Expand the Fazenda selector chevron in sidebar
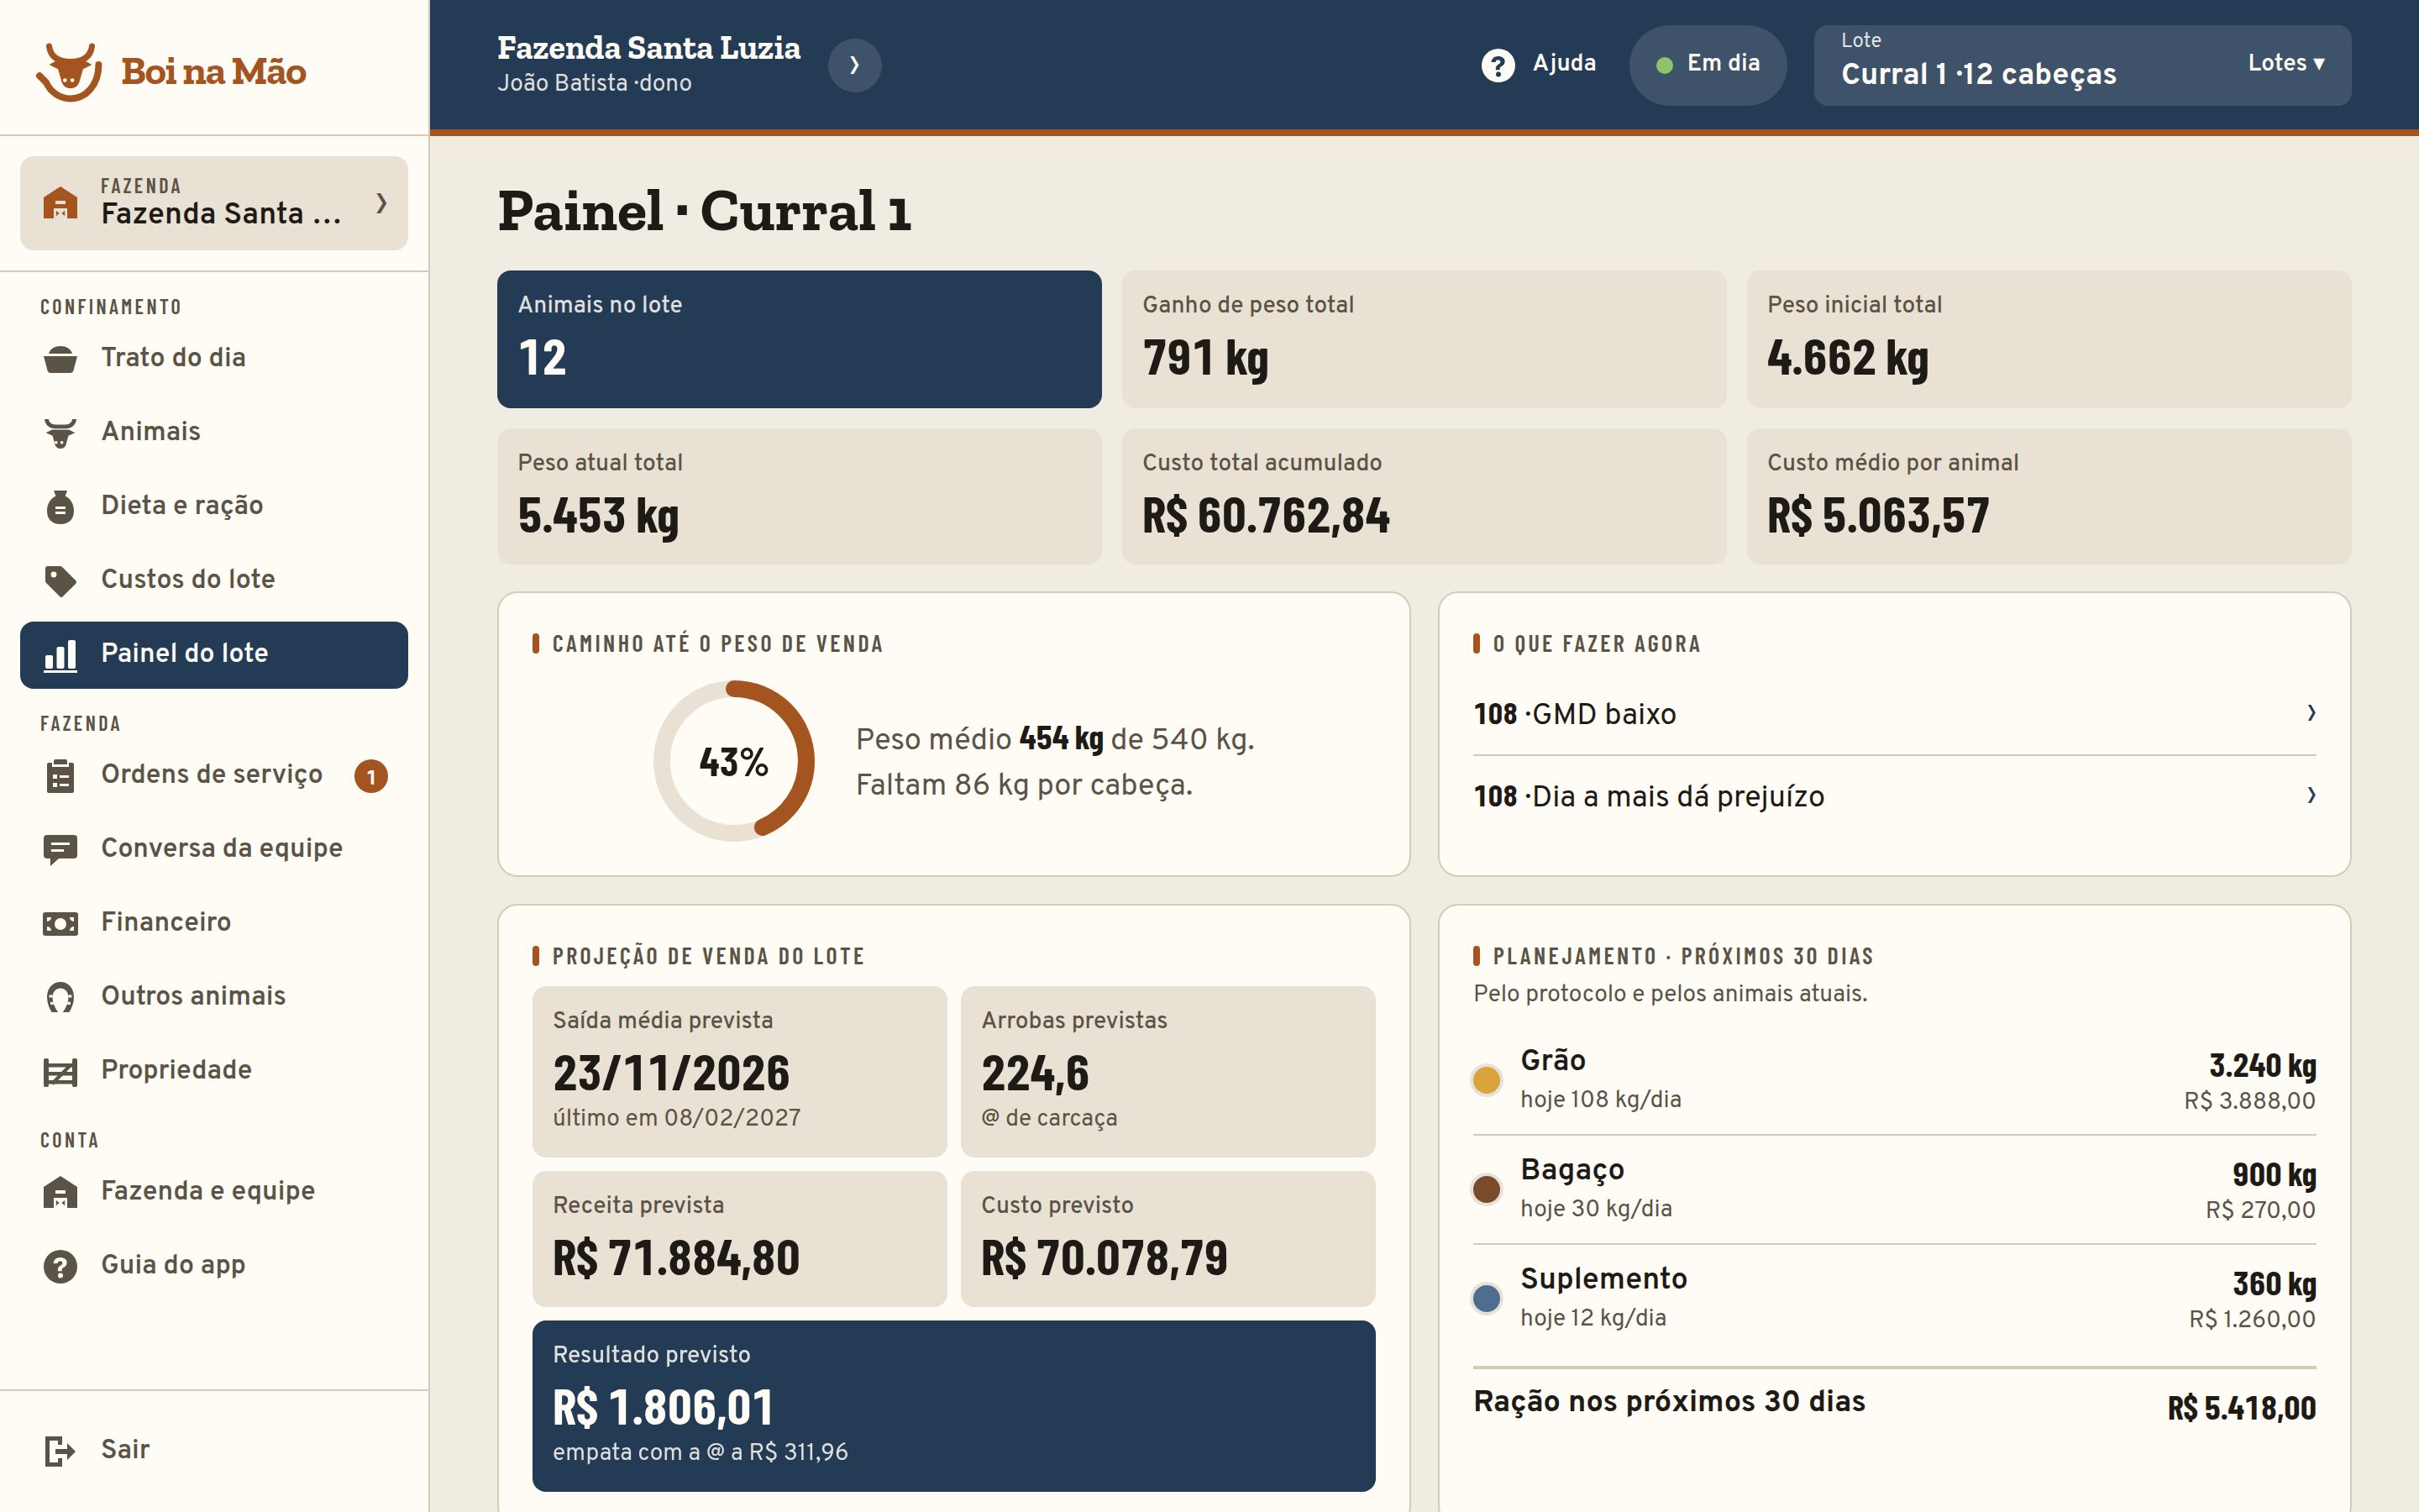This screenshot has width=2419, height=1512. (380, 203)
